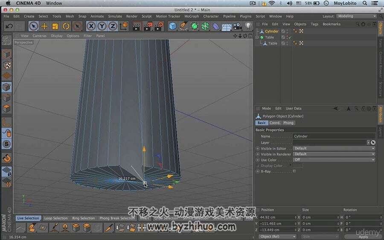Toggle the Snap magnet icon
Screen dimensions: 384x240
[6, 158]
